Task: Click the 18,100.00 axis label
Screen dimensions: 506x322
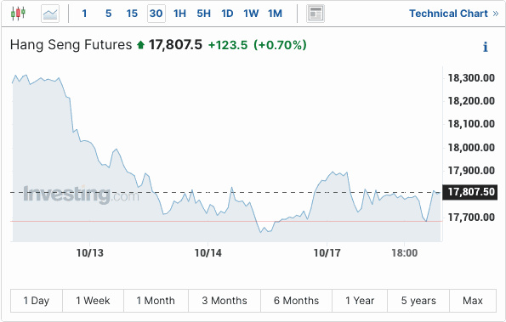Action: pyautogui.click(x=471, y=124)
